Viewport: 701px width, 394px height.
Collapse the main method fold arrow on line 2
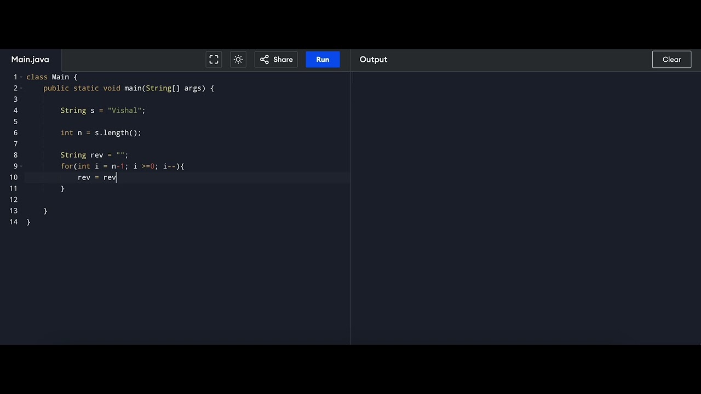[x=21, y=88]
